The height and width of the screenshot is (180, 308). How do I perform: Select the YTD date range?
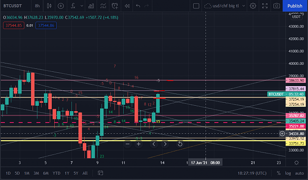pyautogui.click(x=56, y=173)
